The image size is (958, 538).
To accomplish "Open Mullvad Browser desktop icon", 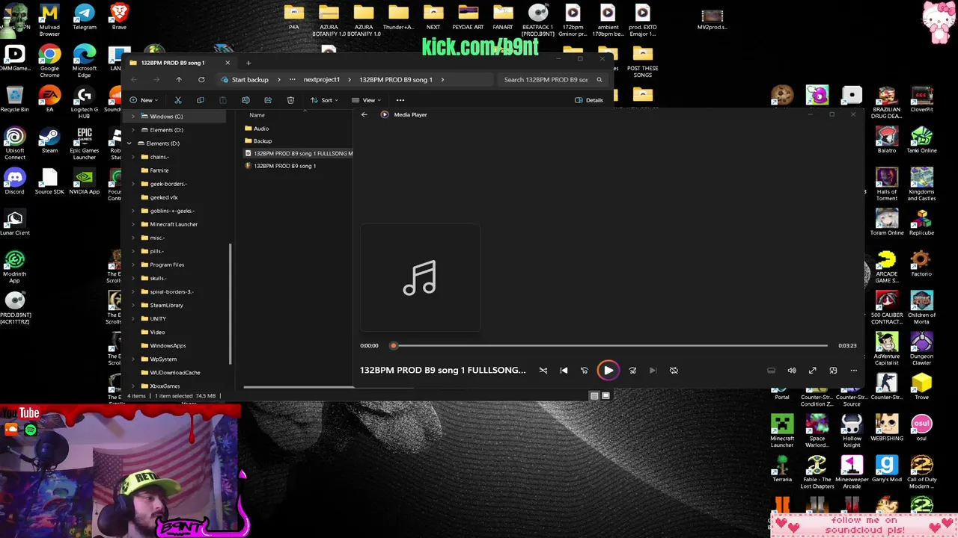I will pyautogui.click(x=49, y=19).
